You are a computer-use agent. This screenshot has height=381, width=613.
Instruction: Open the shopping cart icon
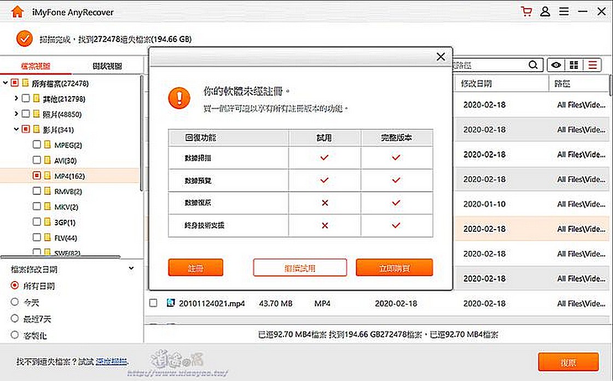click(x=527, y=11)
